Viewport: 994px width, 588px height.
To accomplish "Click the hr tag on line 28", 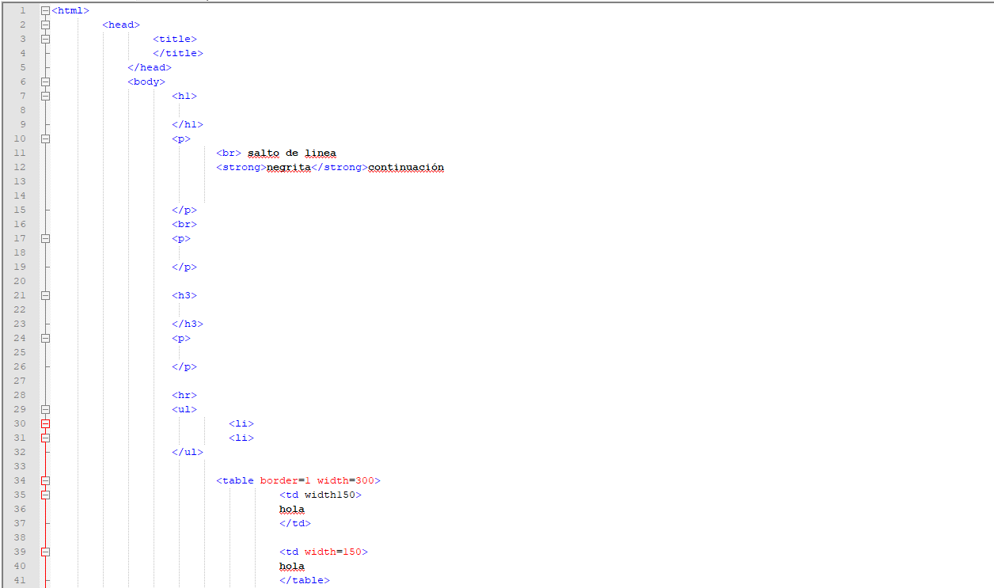I will click(x=184, y=395).
